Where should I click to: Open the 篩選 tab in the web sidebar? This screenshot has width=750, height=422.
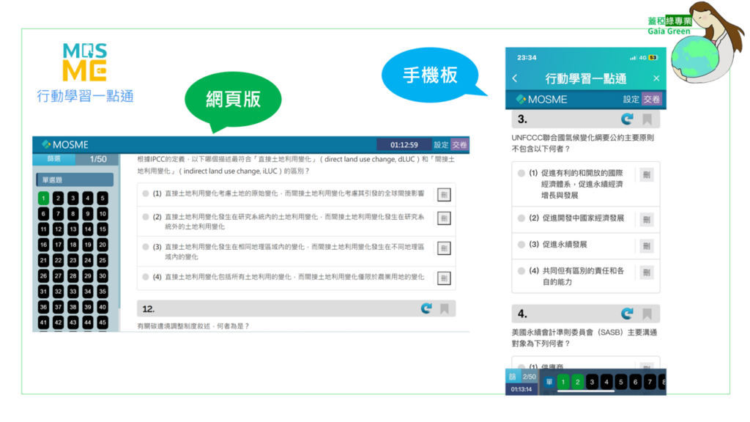point(54,159)
